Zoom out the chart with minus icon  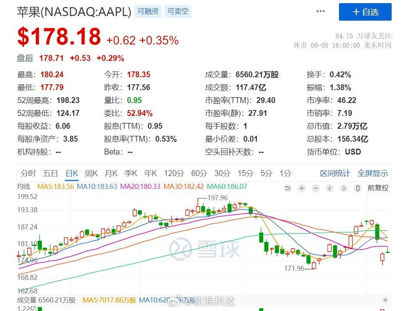click(x=316, y=188)
